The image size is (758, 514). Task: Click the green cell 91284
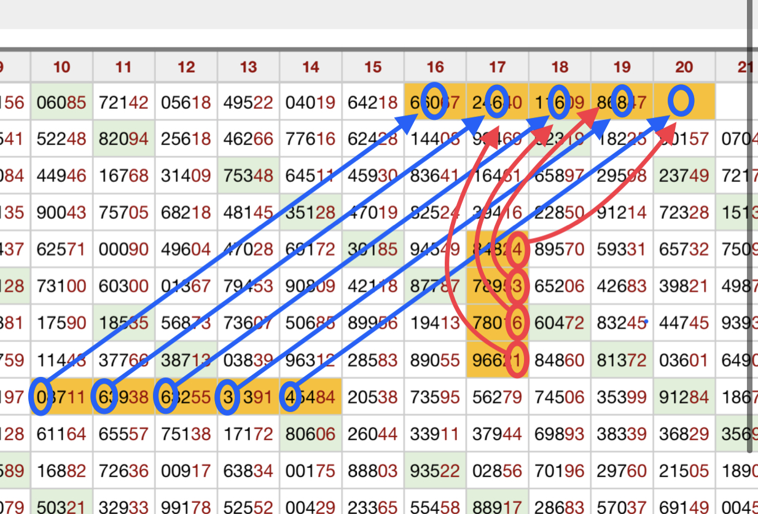pyautogui.click(x=684, y=398)
